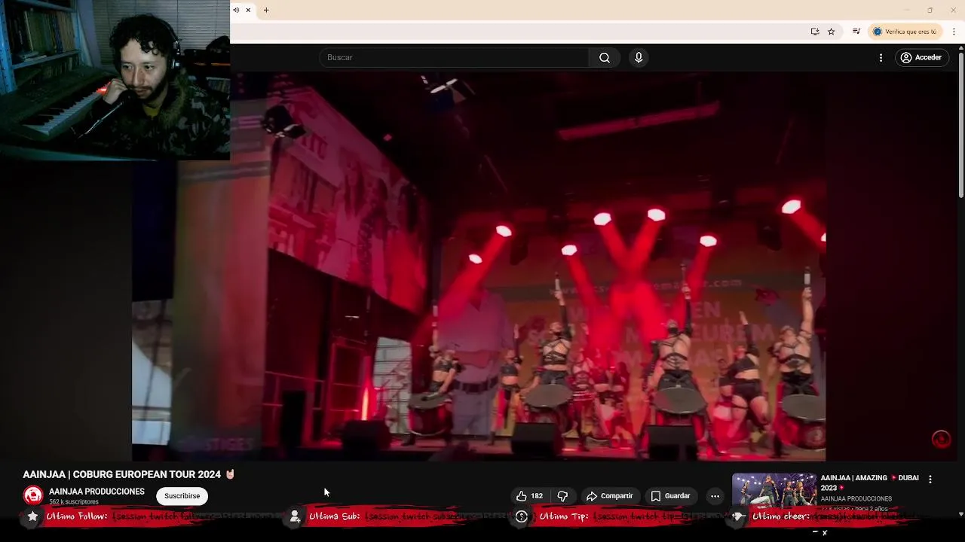Click the webcam overlay feed
965x542 pixels.
[x=115, y=80]
